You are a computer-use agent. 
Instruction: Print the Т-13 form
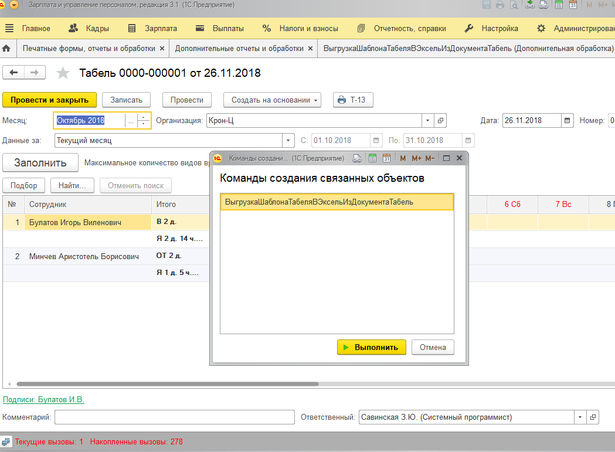coord(353,100)
